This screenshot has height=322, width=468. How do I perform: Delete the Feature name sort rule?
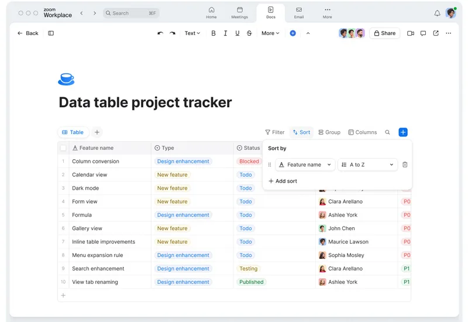(405, 165)
